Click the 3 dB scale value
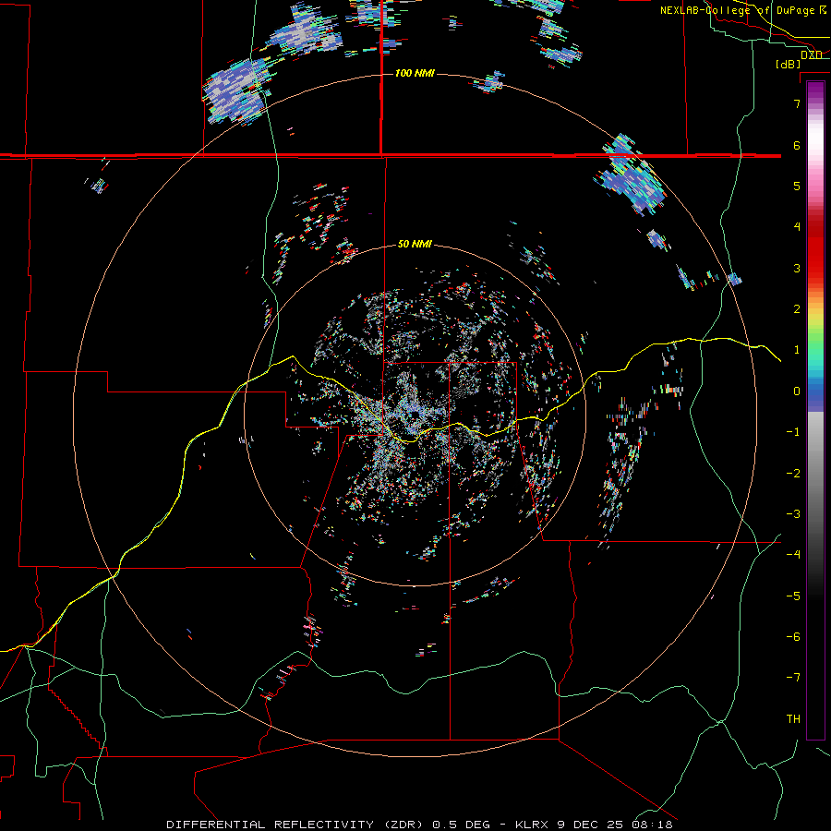The height and width of the screenshot is (831, 831). tap(797, 268)
